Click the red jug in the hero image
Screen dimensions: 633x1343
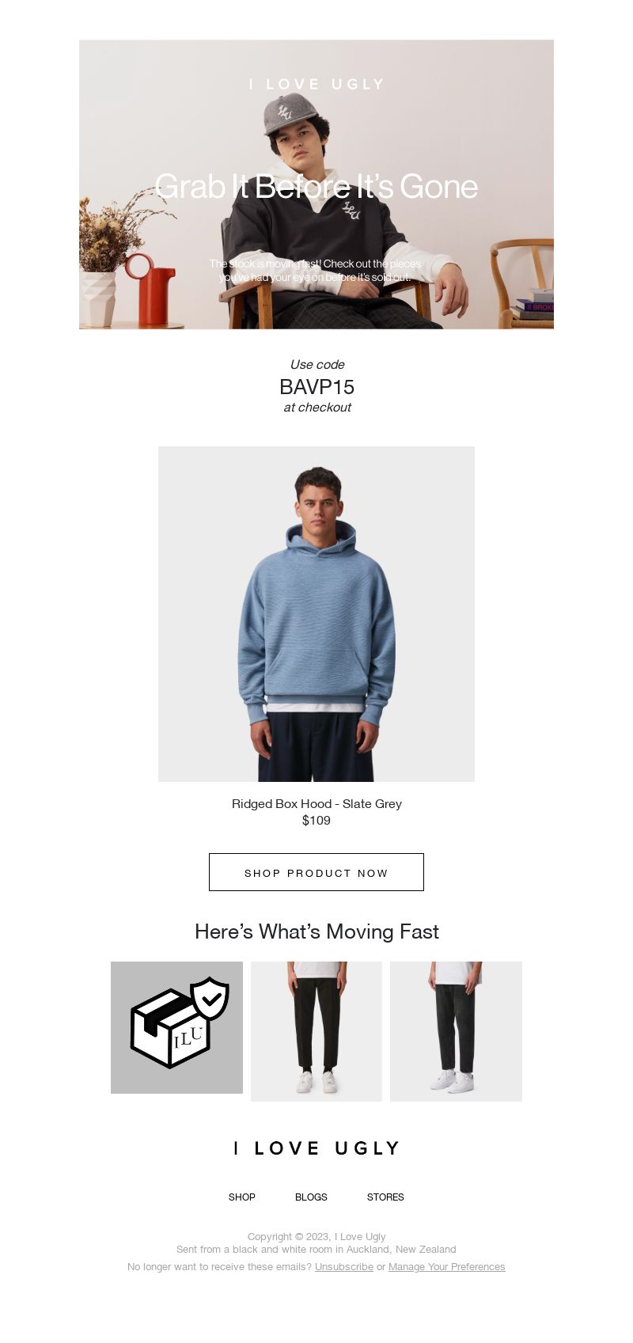click(x=152, y=290)
